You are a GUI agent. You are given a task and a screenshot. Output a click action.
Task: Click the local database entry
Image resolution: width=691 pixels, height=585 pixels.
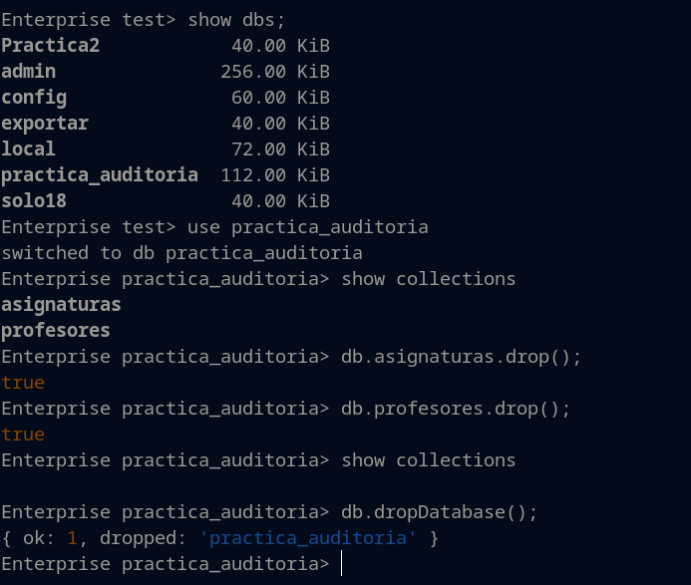tap(28, 149)
